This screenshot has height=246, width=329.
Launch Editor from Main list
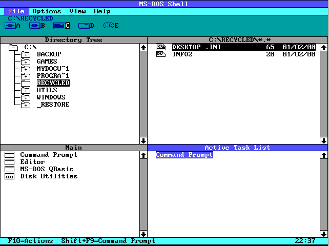coord(32,162)
